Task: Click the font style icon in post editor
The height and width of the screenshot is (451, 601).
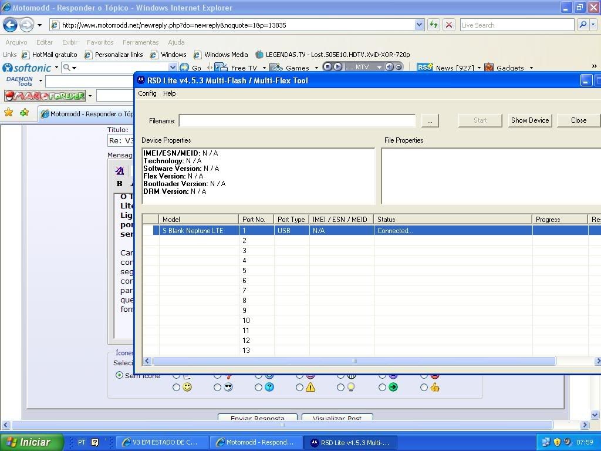Action: pos(120,170)
